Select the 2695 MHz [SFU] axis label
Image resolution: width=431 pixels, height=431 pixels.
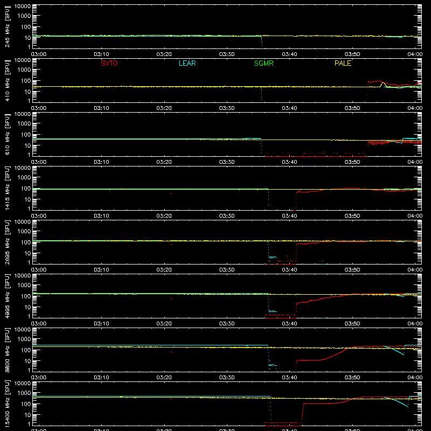8,242
